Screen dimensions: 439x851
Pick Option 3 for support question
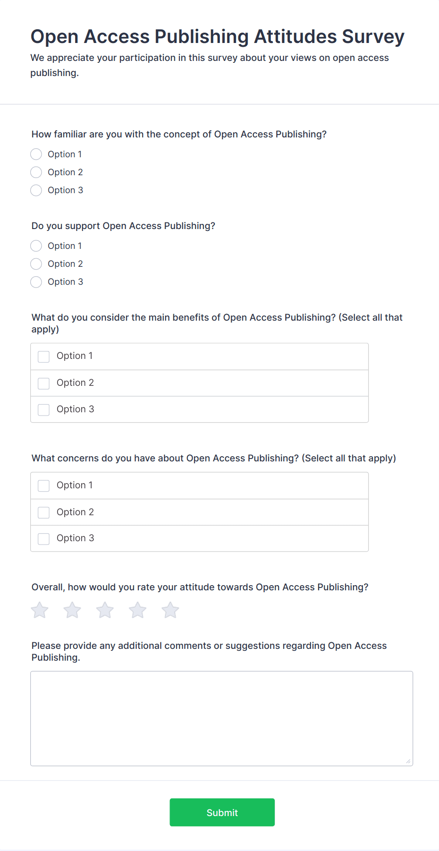tap(36, 282)
